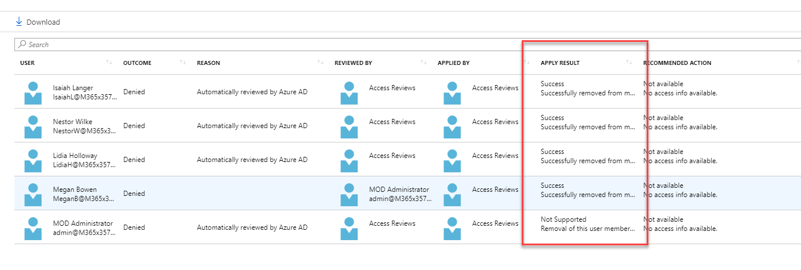This screenshot has width=801, height=270.
Task: Click the MOD Administrator reviewer avatar in Megan's row
Action: tap(349, 194)
